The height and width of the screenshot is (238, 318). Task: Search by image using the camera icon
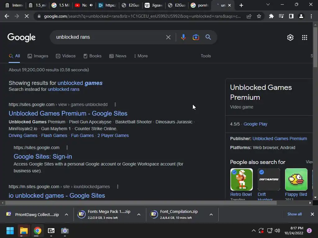[x=196, y=37]
